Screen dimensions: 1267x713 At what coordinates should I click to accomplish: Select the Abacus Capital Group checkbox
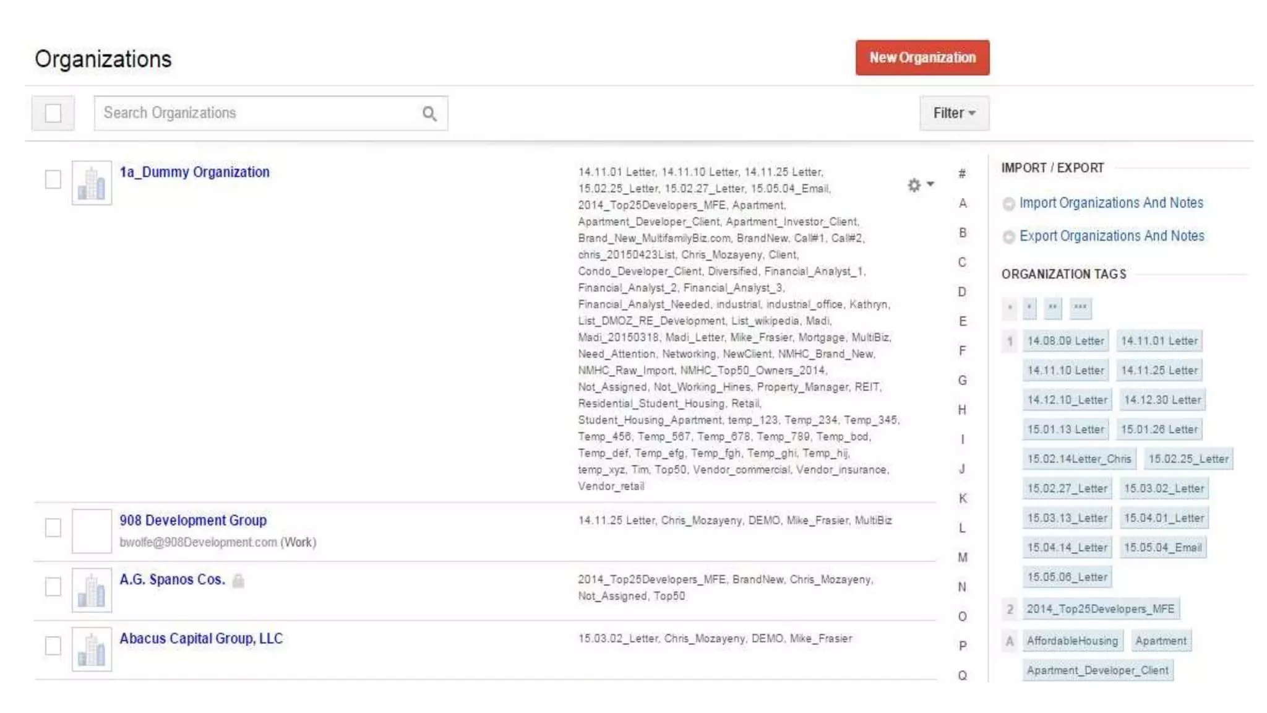[x=53, y=646]
